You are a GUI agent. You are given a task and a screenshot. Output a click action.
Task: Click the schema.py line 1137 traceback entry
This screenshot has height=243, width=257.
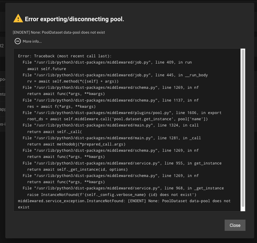coord(110,100)
